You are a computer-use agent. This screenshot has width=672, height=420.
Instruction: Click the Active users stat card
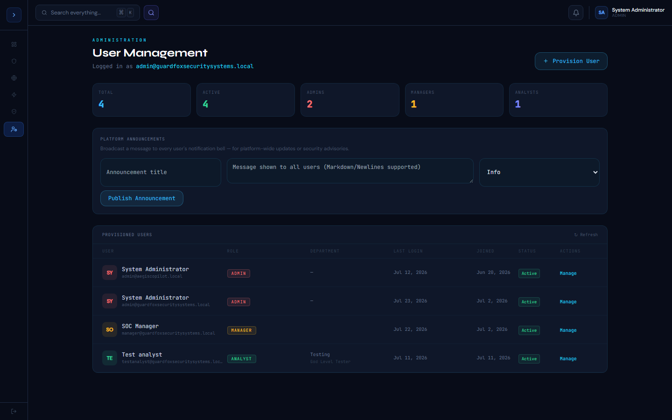(x=245, y=100)
